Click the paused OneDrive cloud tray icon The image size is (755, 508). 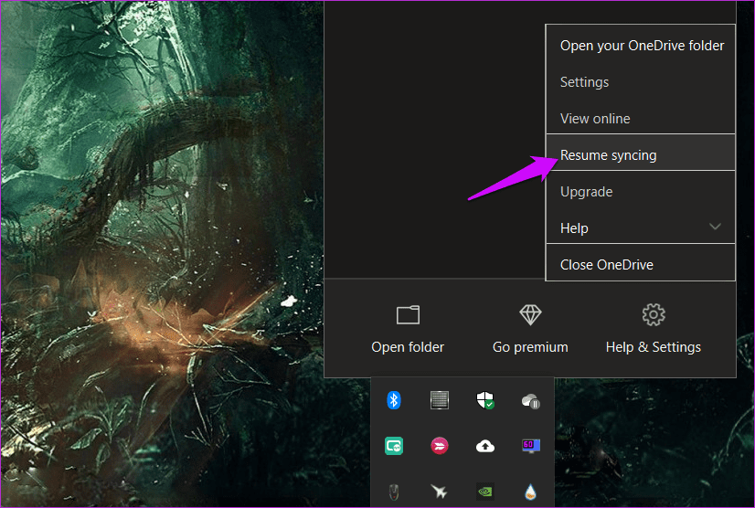pos(531,401)
